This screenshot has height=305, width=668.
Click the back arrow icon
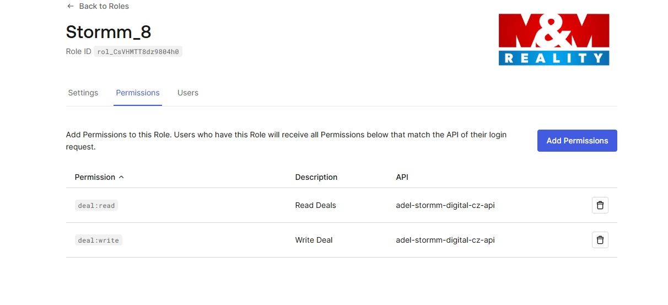(70, 6)
